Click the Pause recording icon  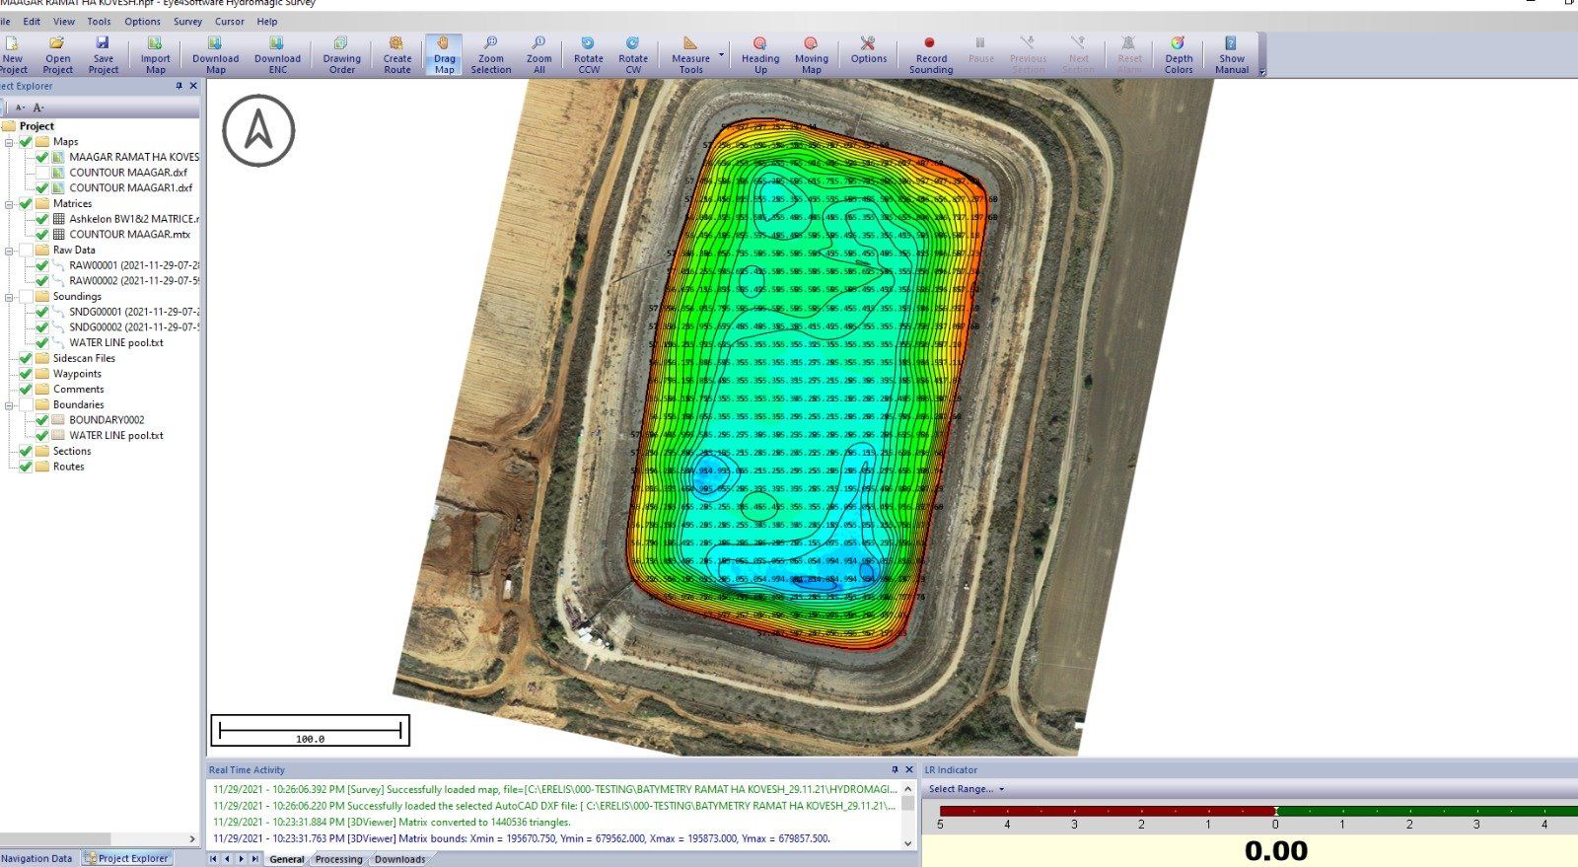click(980, 51)
